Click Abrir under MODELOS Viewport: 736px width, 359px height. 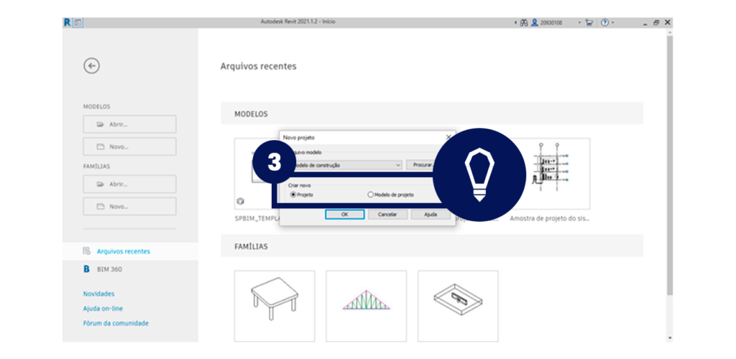(x=129, y=124)
